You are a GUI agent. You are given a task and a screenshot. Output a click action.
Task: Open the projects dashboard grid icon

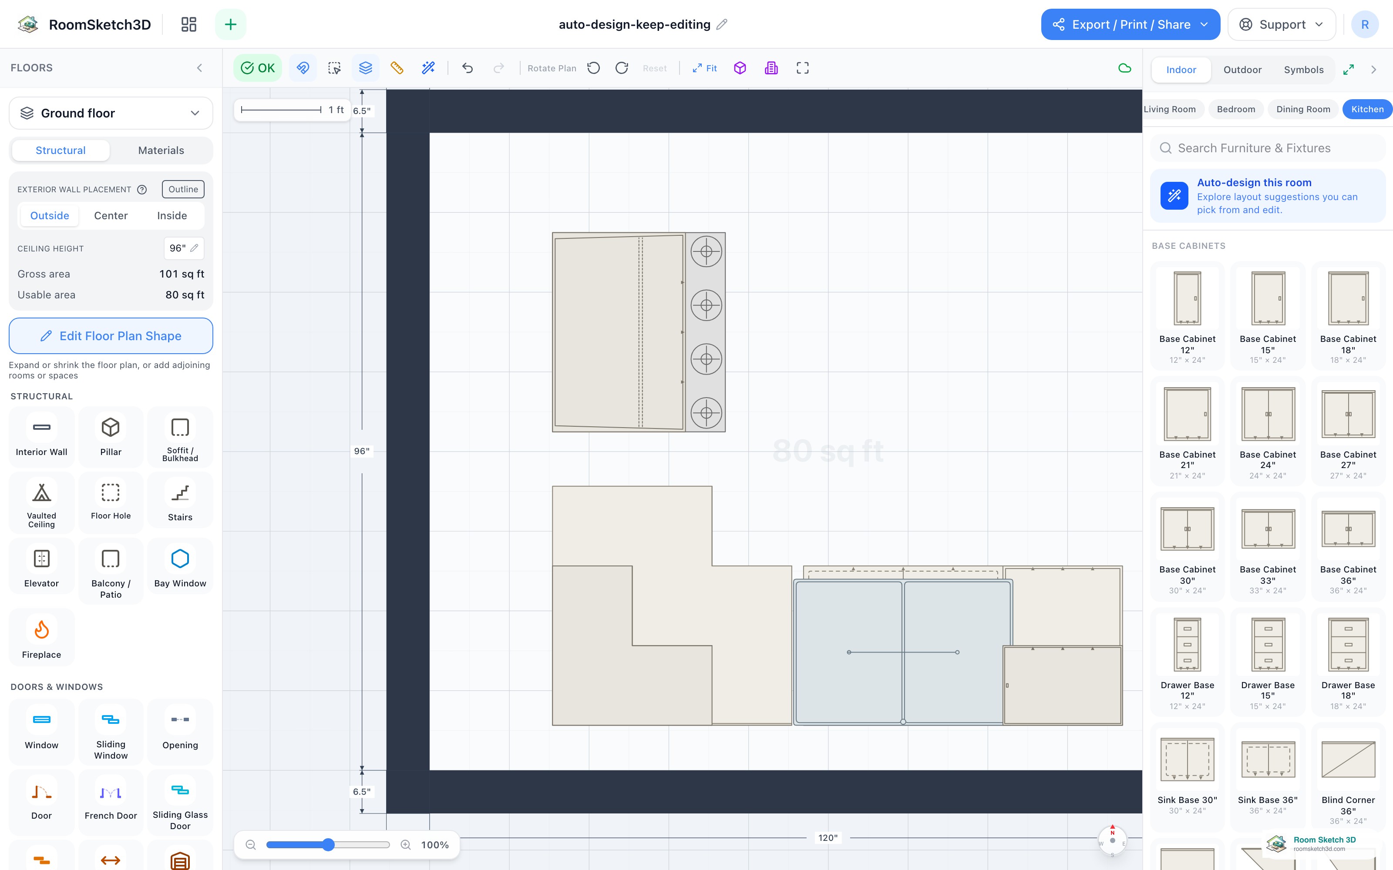click(x=189, y=24)
